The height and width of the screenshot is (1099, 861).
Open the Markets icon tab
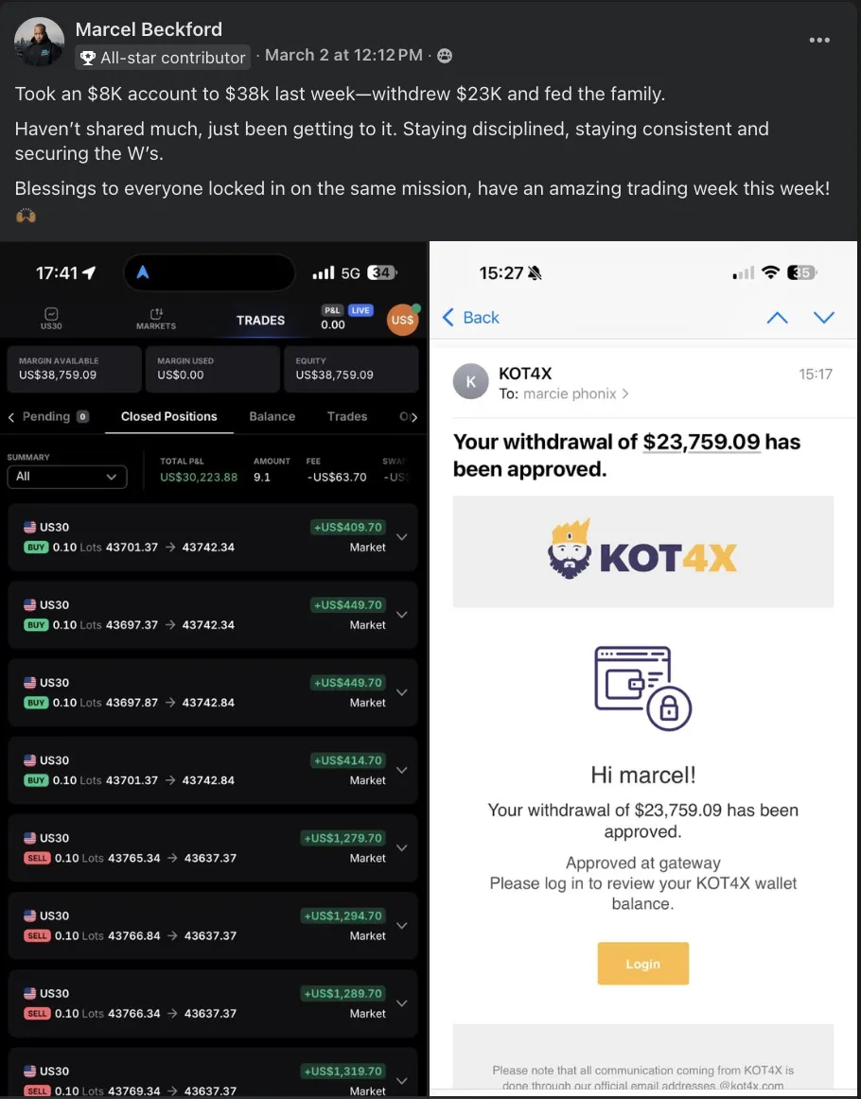coord(156,318)
